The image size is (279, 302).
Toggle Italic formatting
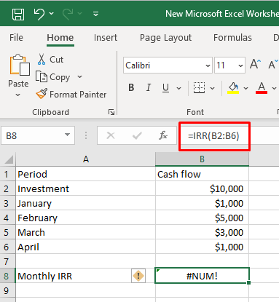click(x=149, y=87)
